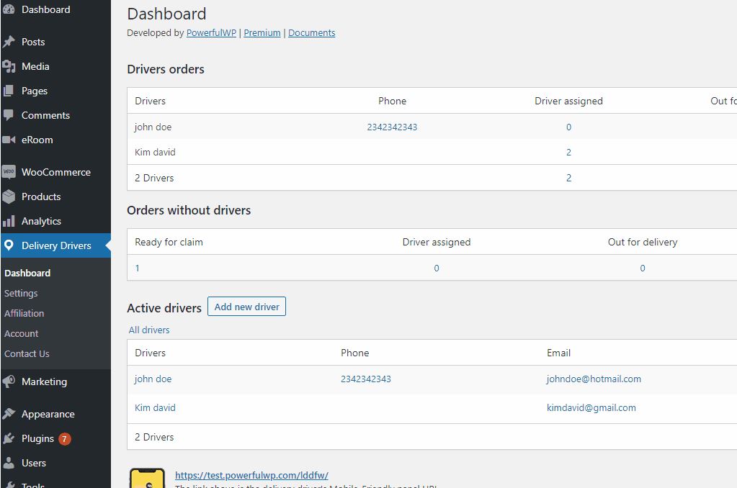Click john doe's Driver assigned count 0
The height and width of the screenshot is (488, 737).
coord(568,127)
